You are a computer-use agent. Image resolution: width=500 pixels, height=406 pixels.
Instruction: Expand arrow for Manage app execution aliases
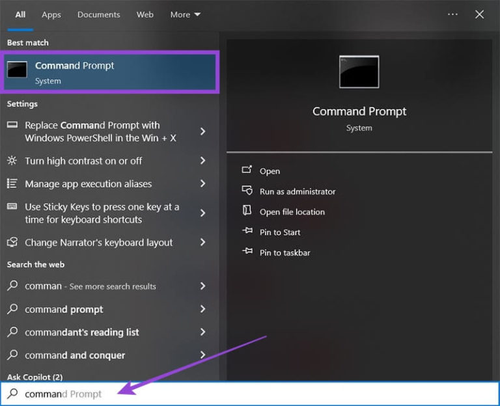tap(203, 183)
